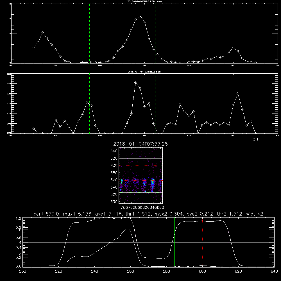281x281 pixels.
Task: Click the "560" label on the spectrogram y-axis
Action: pyautogui.click(x=114, y=180)
